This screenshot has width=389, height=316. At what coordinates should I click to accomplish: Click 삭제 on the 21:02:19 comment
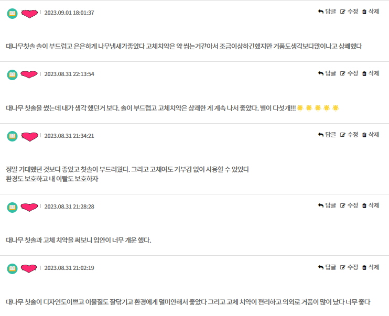tap(371, 267)
